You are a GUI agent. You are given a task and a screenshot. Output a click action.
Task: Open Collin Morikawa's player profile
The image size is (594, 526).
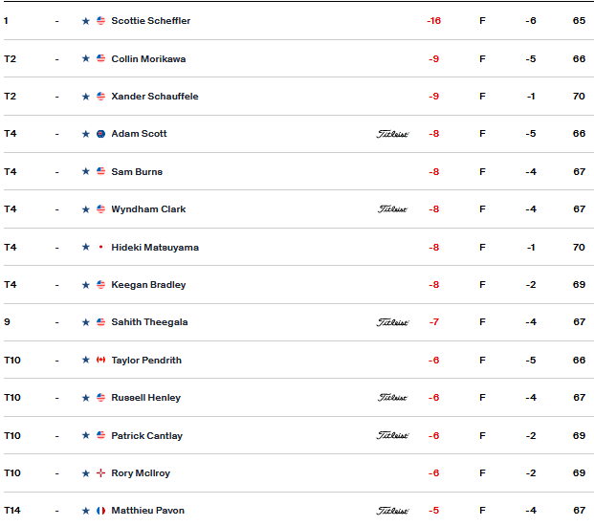click(x=148, y=59)
